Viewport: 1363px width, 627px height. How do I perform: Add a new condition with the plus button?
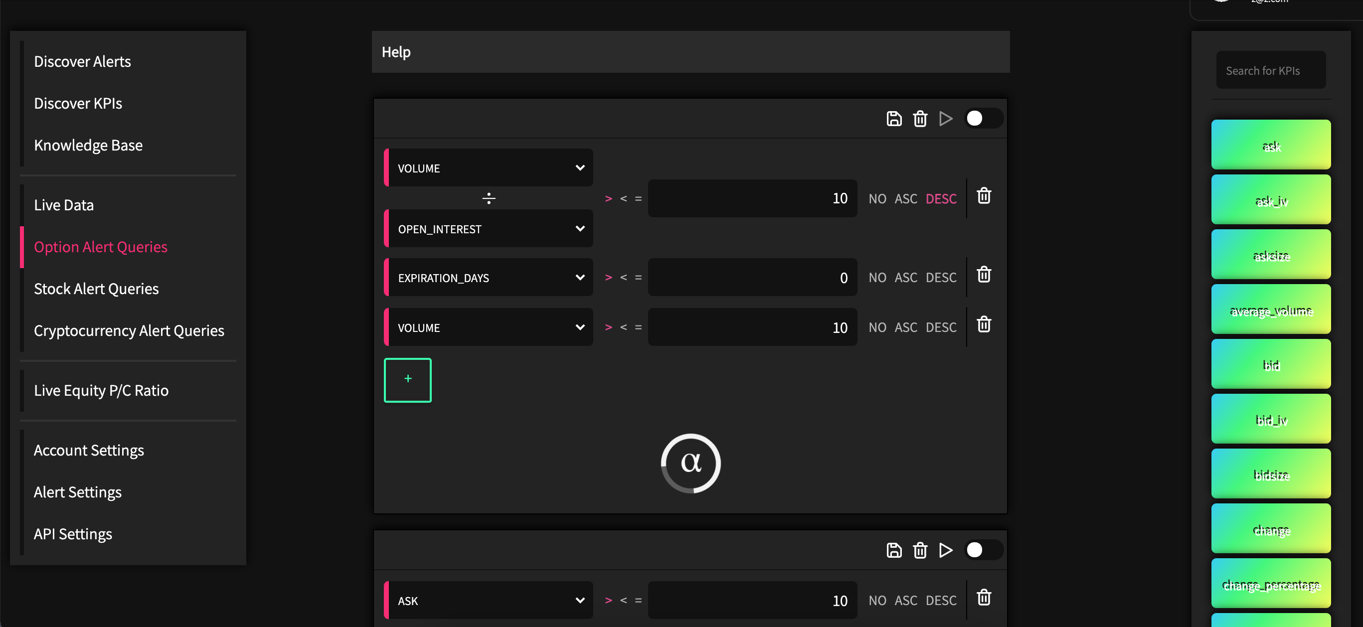click(407, 380)
